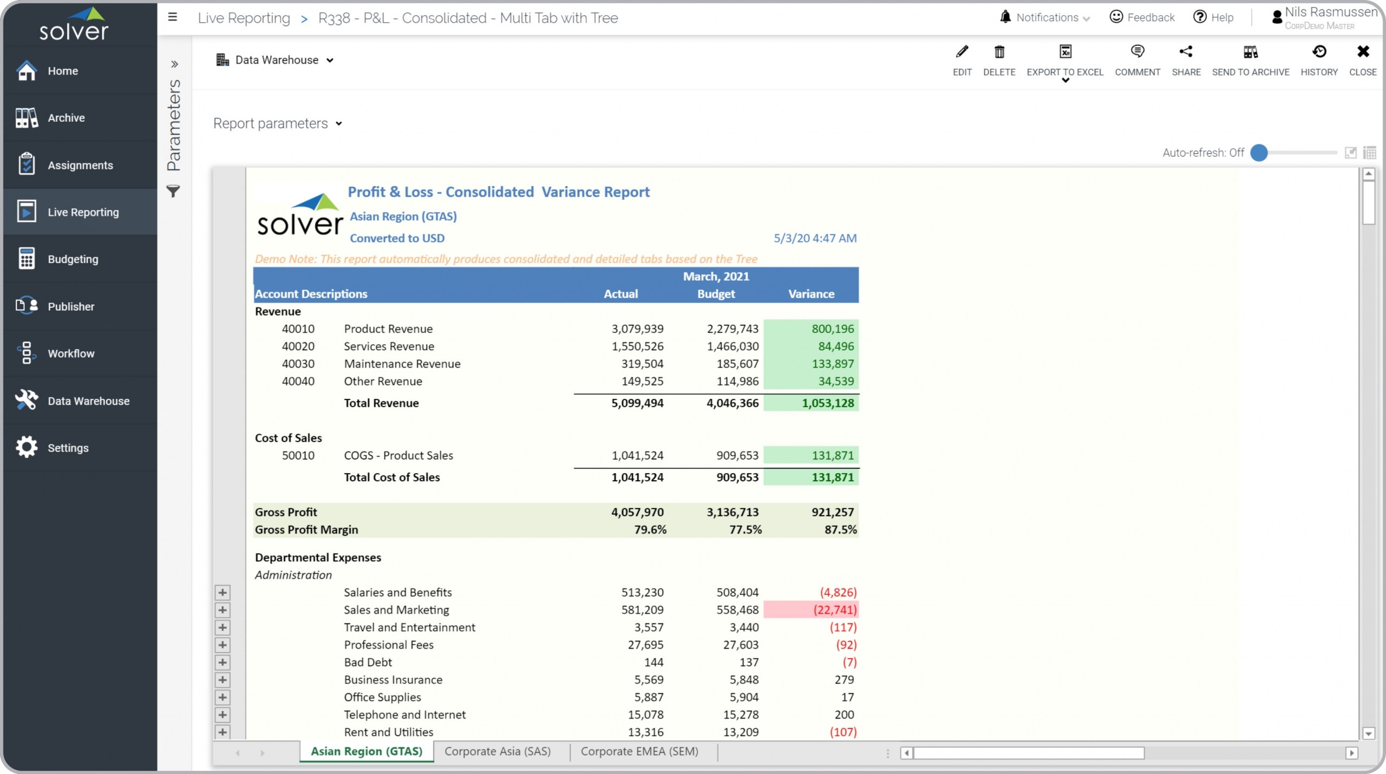
Task: Click the horizontal scrollbar right arrow
Action: click(x=1351, y=753)
